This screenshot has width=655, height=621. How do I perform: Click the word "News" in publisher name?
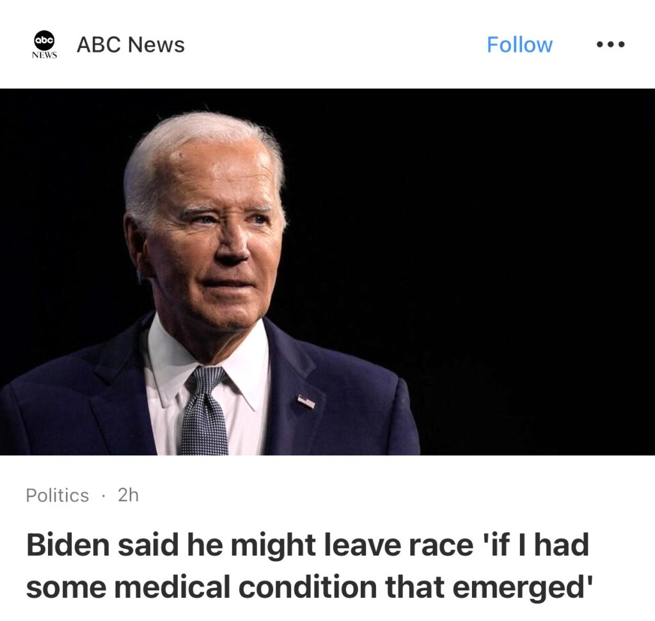156,44
